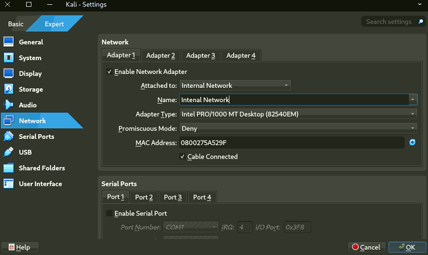This screenshot has height=255, width=428.
Task: Expand the Adapter Type dropdown
Action: (298, 114)
